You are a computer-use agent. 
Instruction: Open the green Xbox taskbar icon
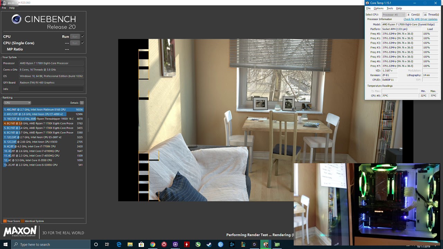pos(198,245)
